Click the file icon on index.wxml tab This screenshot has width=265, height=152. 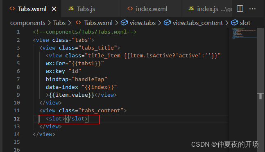pos(130,9)
